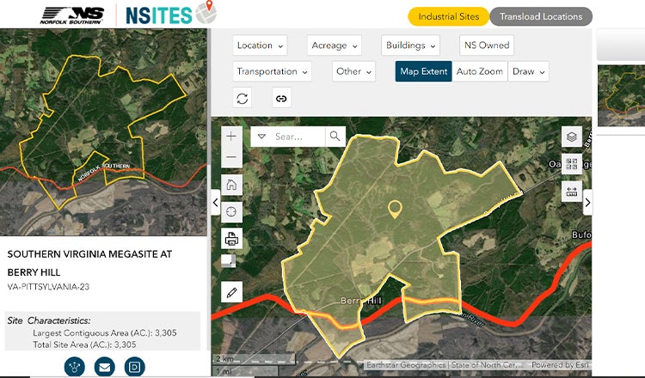
Task: Open search source dropdown triangle
Action: point(261,137)
